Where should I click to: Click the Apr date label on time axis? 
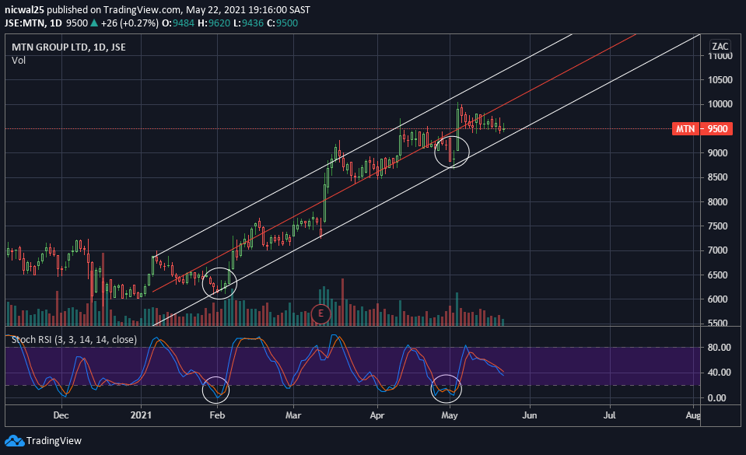coord(377,415)
